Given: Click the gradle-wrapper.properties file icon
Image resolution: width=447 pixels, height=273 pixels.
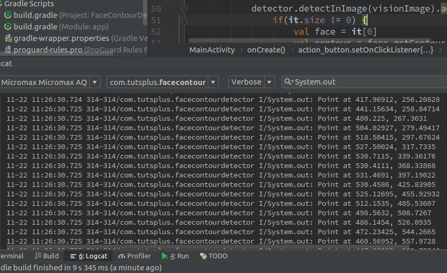Looking at the screenshot, I should pyautogui.click(x=8, y=38).
